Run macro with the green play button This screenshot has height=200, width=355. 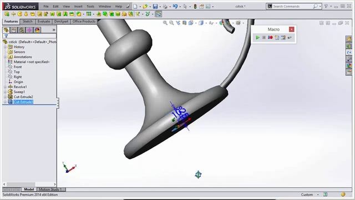click(x=257, y=37)
